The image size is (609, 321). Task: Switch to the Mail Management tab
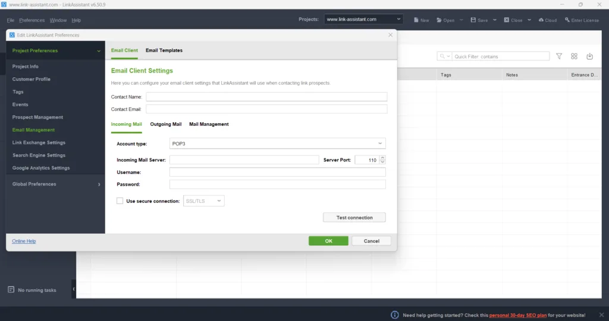click(209, 124)
